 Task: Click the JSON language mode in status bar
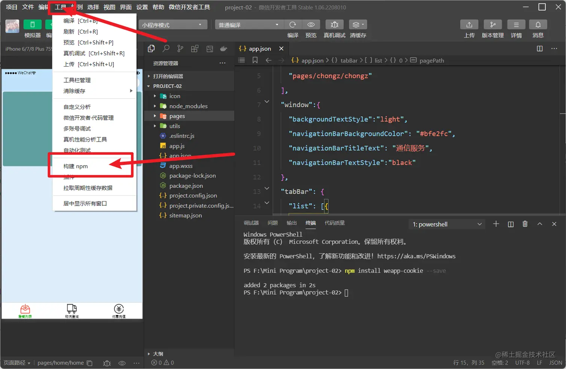click(x=556, y=363)
